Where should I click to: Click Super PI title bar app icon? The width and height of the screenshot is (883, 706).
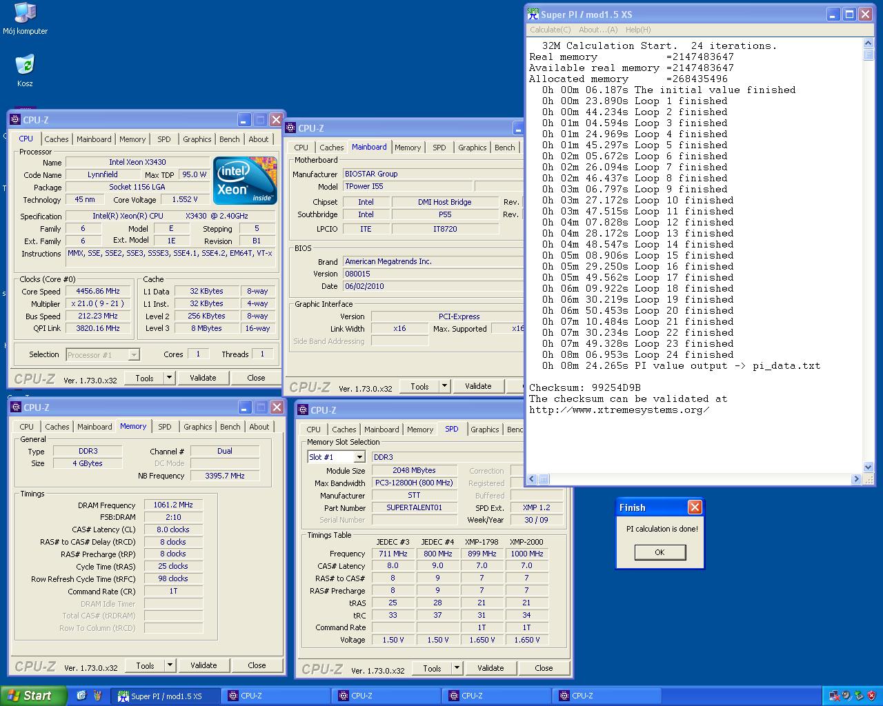533,14
